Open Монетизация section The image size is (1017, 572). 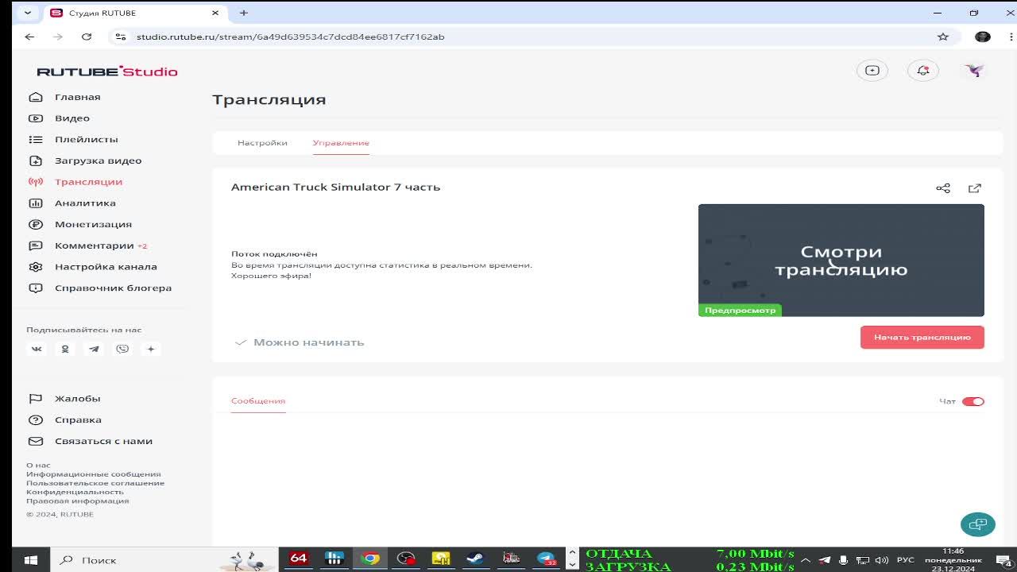(x=94, y=224)
